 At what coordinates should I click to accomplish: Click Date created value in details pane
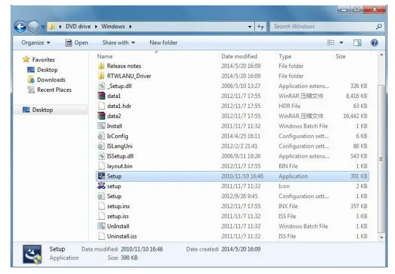[x=241, y=249]
